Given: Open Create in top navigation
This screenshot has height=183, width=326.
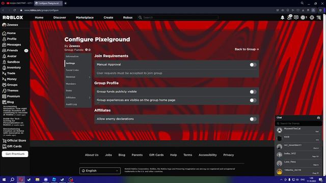Looking at the screenshot, I should click(108, 18).
